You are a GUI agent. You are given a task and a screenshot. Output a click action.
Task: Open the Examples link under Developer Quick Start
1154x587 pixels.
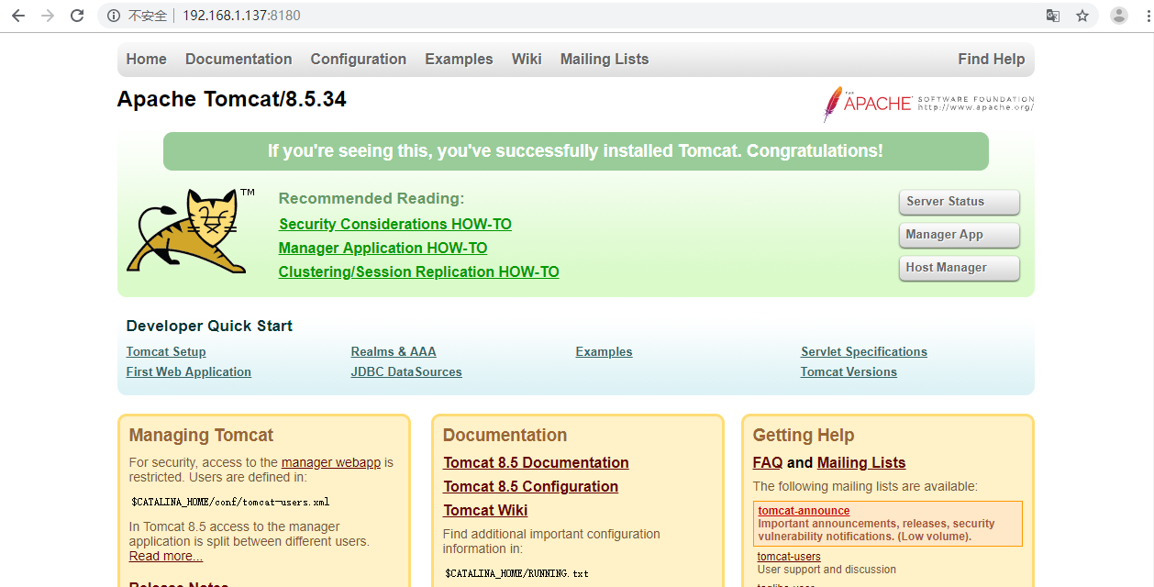pos(605,351)
